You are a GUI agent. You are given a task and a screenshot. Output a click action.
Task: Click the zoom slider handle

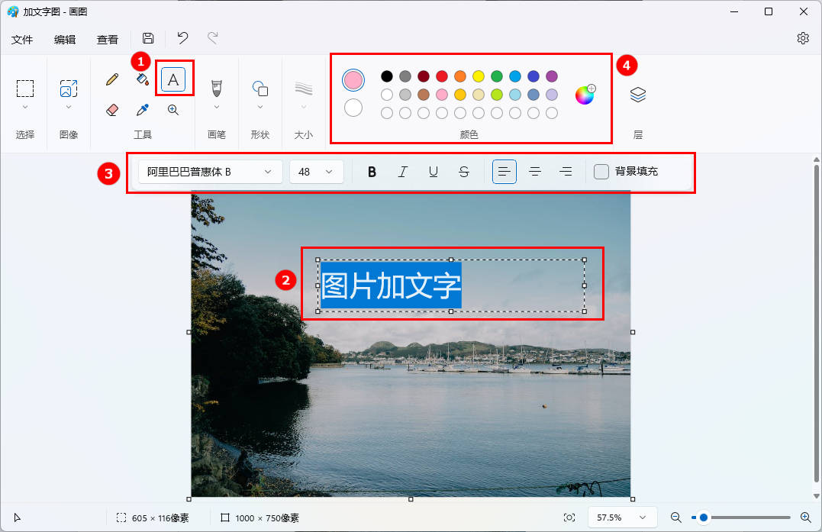click(x=704, y=517)
